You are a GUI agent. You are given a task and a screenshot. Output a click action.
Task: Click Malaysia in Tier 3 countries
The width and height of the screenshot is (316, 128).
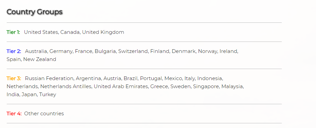(232, 86)
